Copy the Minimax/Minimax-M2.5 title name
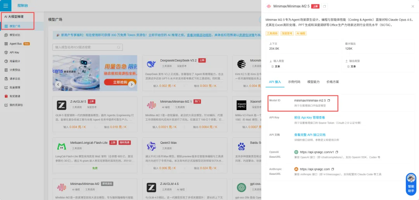This screenshot has width=419, height=200. pyautogui.click(x=324, y=6)
